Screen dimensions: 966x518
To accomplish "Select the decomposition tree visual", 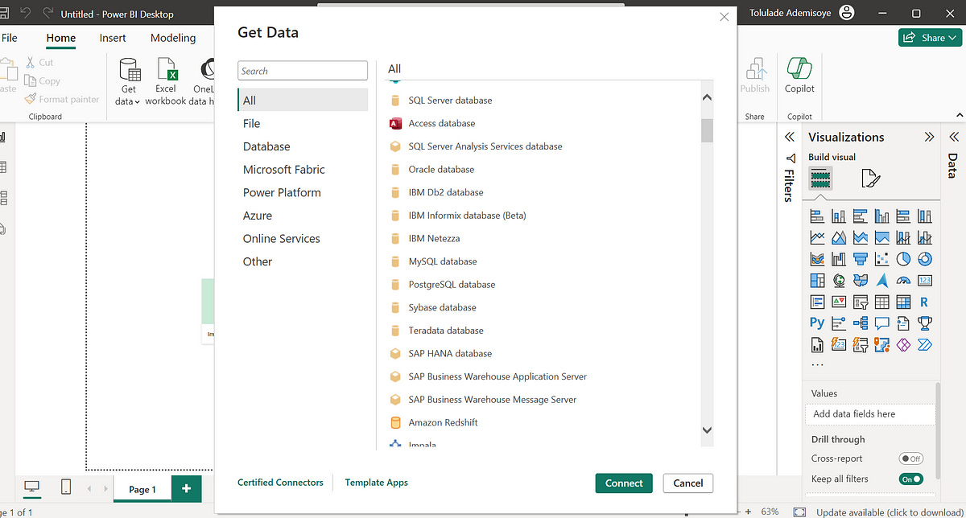I will 861,323.
